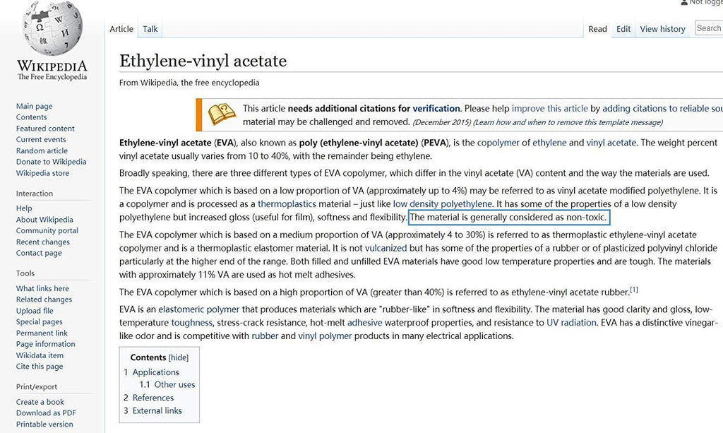Load a Random article
723x433 pixels.
[42, 150]
